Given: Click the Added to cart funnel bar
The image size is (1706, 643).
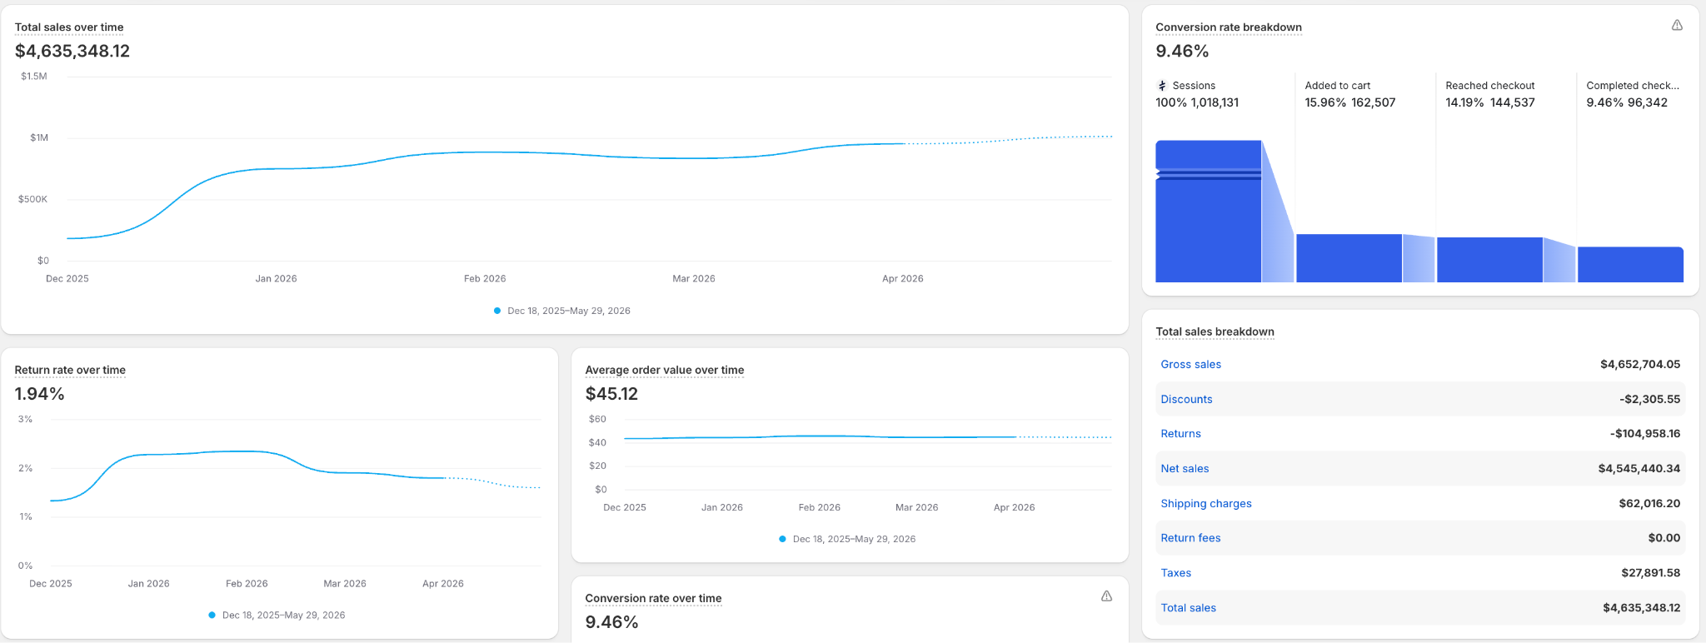Looking at the screenshot, I should tap(1349, 258).
